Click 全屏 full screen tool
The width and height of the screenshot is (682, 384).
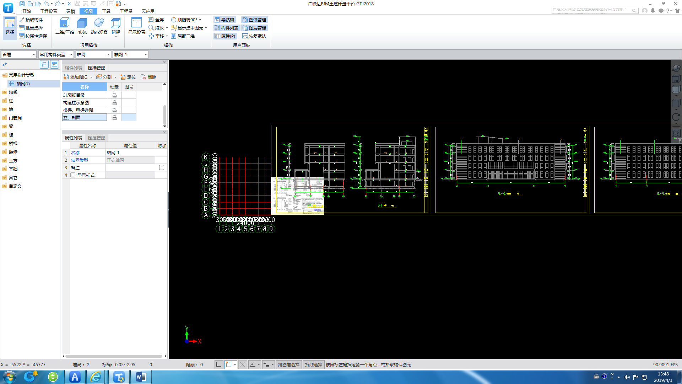pyautogui.click(x=156, y=20)
